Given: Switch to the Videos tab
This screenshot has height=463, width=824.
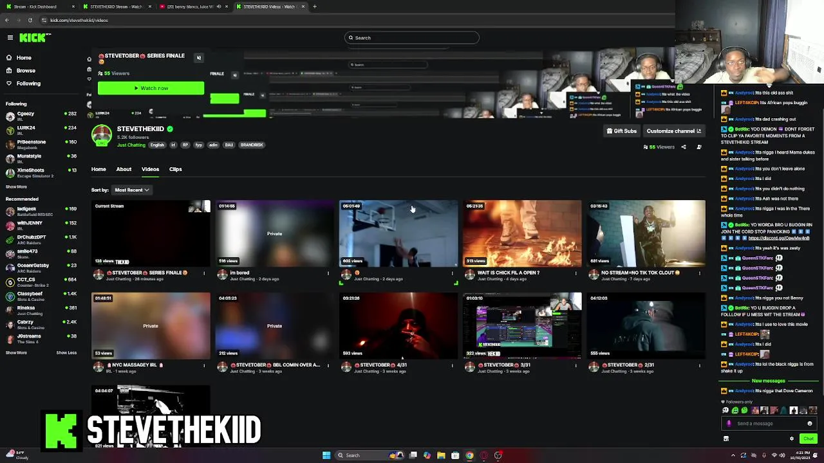Looking at the screenshot, I should (x=150, y=169).
